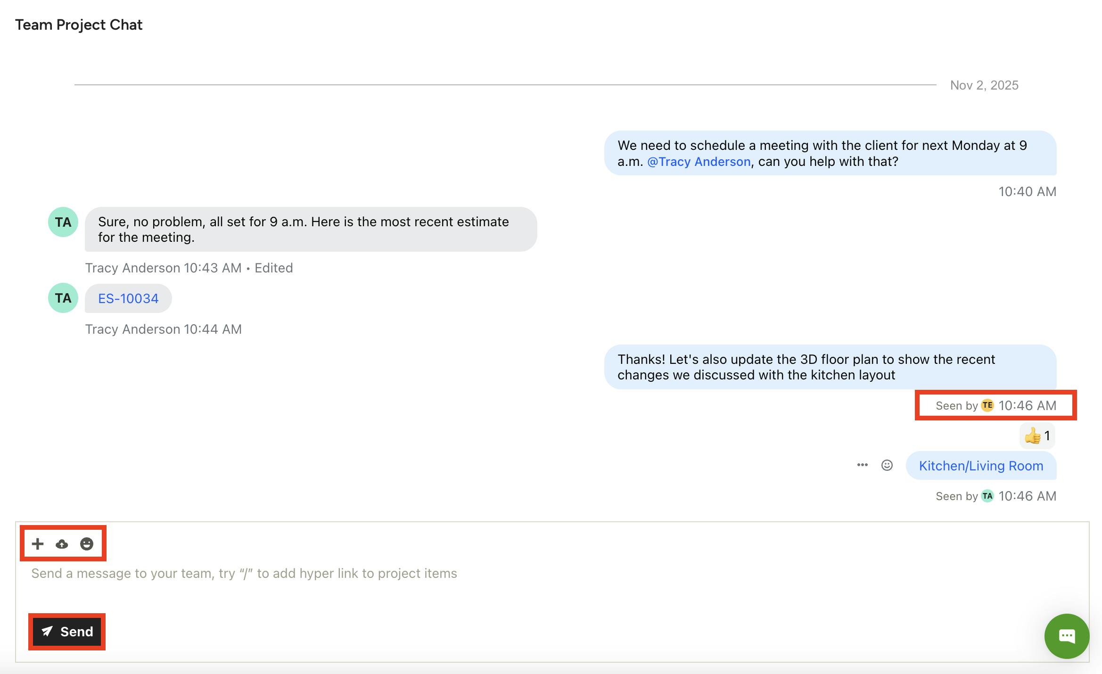Click the @Tracy Anderson mention

tap(699, 162)
